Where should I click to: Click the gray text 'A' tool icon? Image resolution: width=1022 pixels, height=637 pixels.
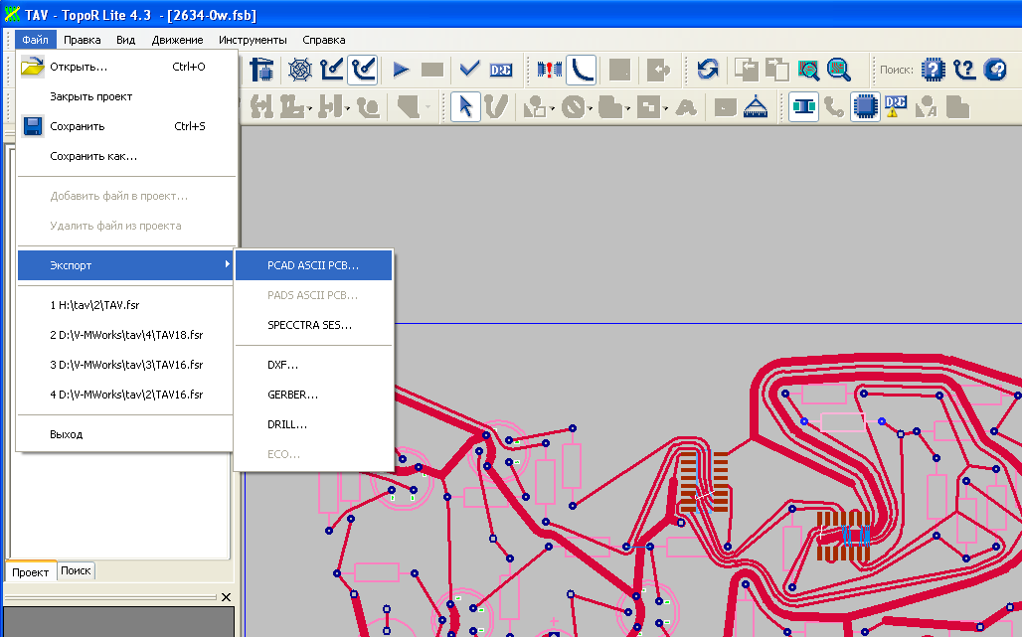pyautogui.click(x=686, y=106)
